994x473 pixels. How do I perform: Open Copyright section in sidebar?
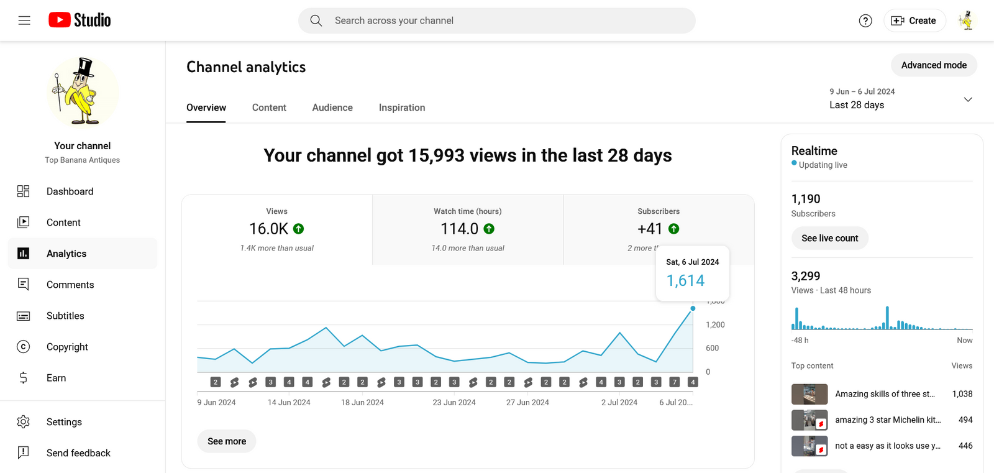67,347
